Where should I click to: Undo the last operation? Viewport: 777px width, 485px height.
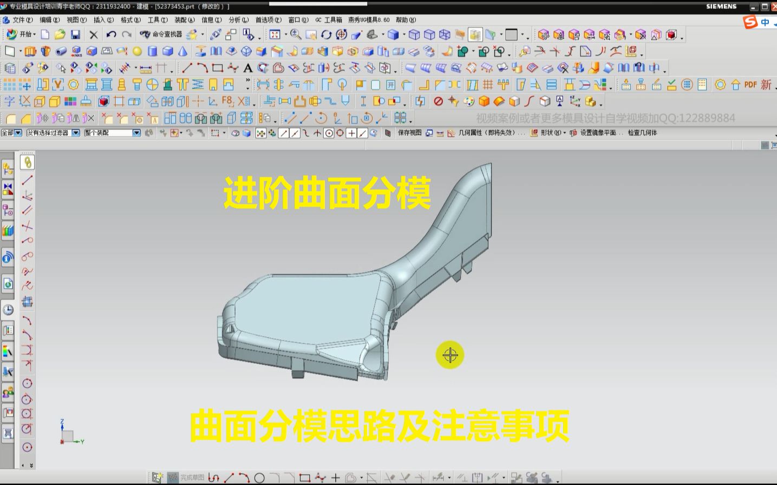(110, 34)
